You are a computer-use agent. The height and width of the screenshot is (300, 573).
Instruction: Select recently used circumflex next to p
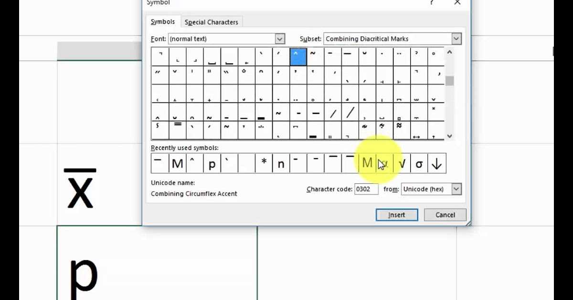194,163
